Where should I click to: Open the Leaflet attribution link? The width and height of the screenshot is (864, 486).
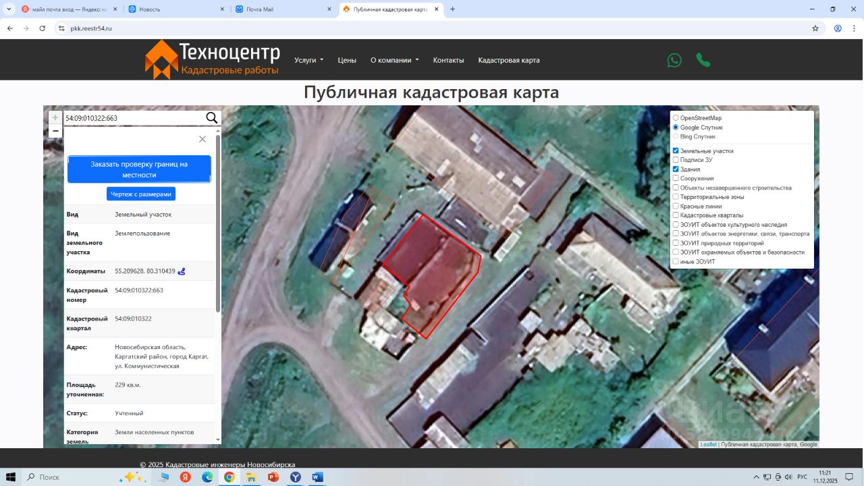pyautogui.click(x=709, y=444)
